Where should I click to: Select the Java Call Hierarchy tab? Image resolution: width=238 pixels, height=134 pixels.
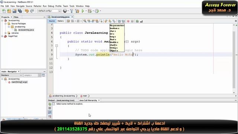point(88,100)
